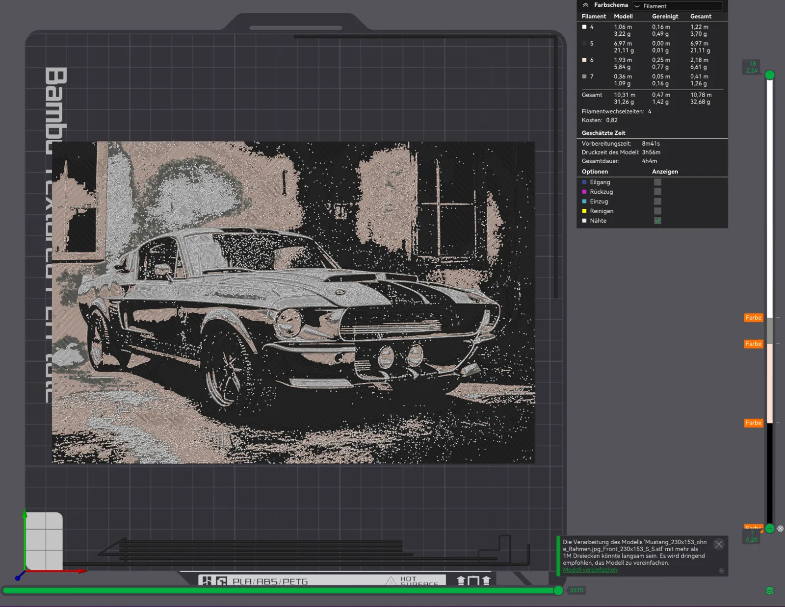Viewport: 785px width, 607px height.
Task: Uncheck the Nähte display checkbox
Action: 657,221
